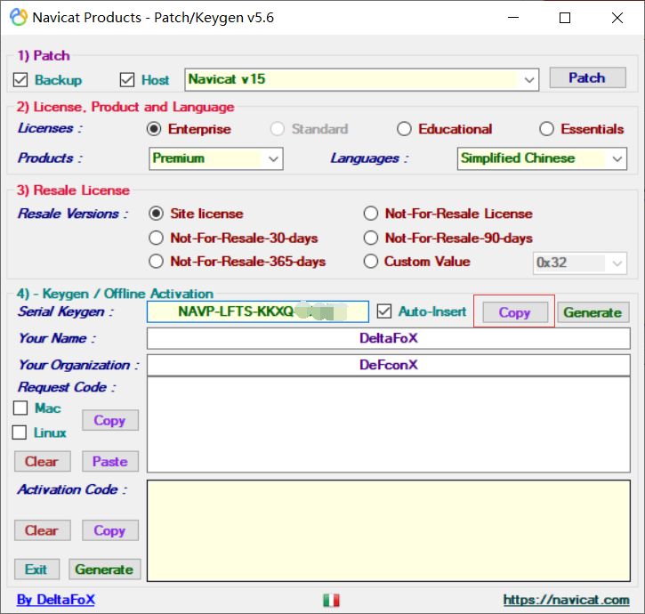Click inside the Request Code text area
The height and width of the screenshot is (614, 645).
(x=388, y=424)
